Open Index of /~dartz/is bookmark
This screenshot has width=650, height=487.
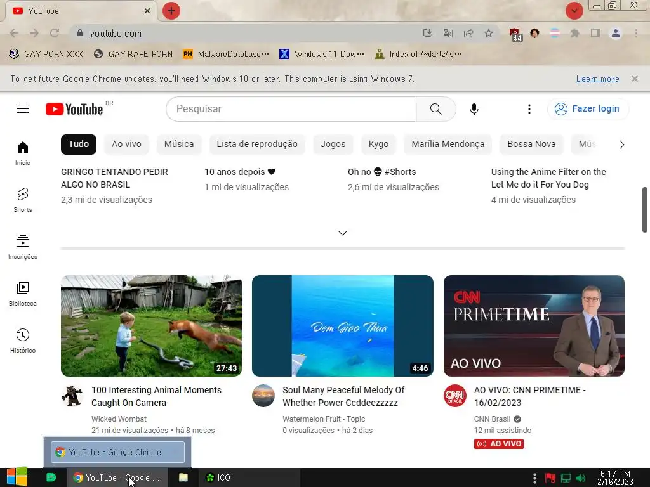(x=418, y=54)
